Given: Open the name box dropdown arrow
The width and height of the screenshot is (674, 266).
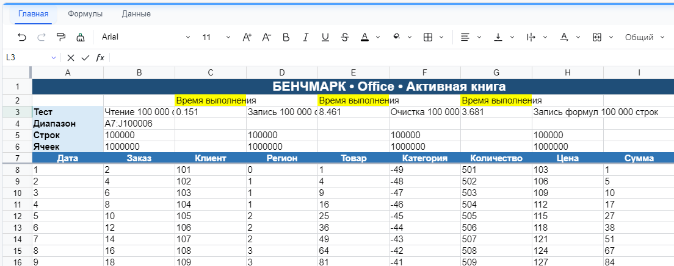Looking at the screenshot, I should (54, 58).
